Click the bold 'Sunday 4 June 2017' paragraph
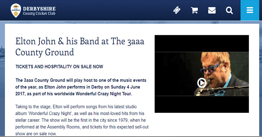The height and width of the screenshot is (137, 262). [81, 87]
